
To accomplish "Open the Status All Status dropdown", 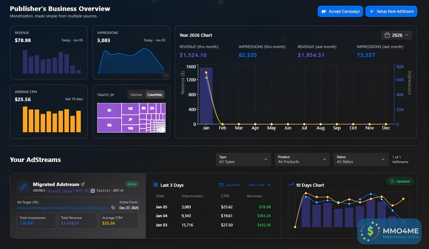I will coord(361,159).
